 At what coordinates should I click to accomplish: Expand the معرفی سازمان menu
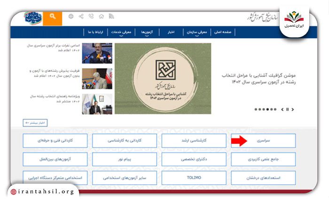point(197,32)
